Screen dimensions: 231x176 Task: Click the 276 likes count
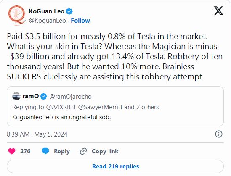tap(25, 151)
